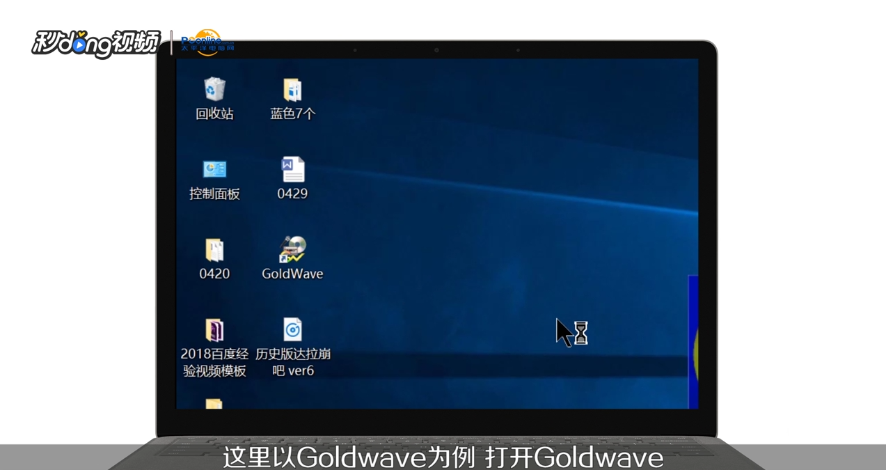Image resolution: width=886 pixels, height=470 pixels.
Task: Select the label text 0420
Action: pos(214,274)
